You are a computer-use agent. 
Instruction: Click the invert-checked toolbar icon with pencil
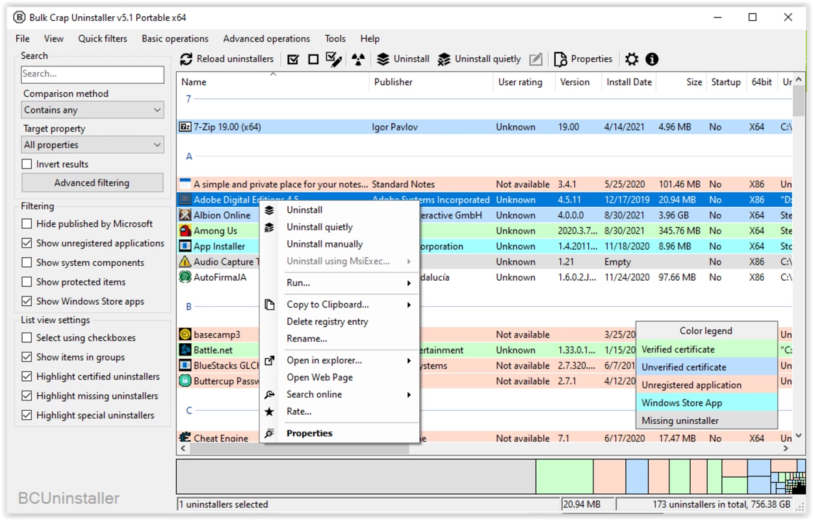(x=334, y=59)
